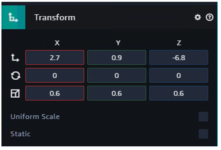
Task: Enable the Uniform Scale checkbox
Action: pyautogui.click(x=203, y=117)
